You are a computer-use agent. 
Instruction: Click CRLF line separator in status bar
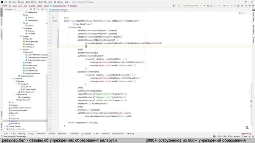click(225, 136)
